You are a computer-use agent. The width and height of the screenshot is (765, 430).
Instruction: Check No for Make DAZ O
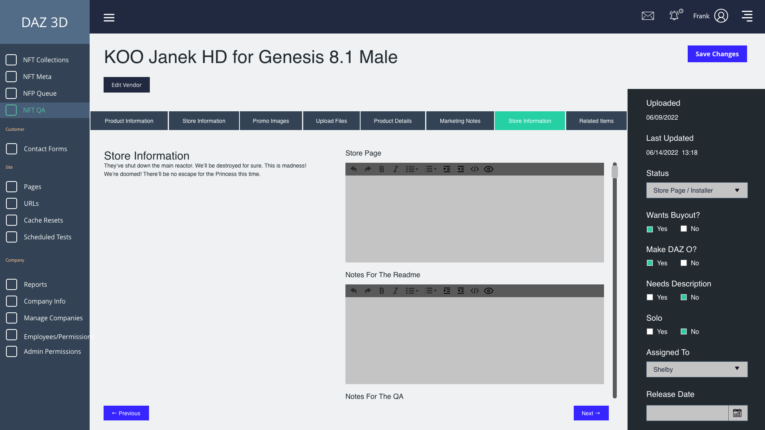tap(684, 263)
